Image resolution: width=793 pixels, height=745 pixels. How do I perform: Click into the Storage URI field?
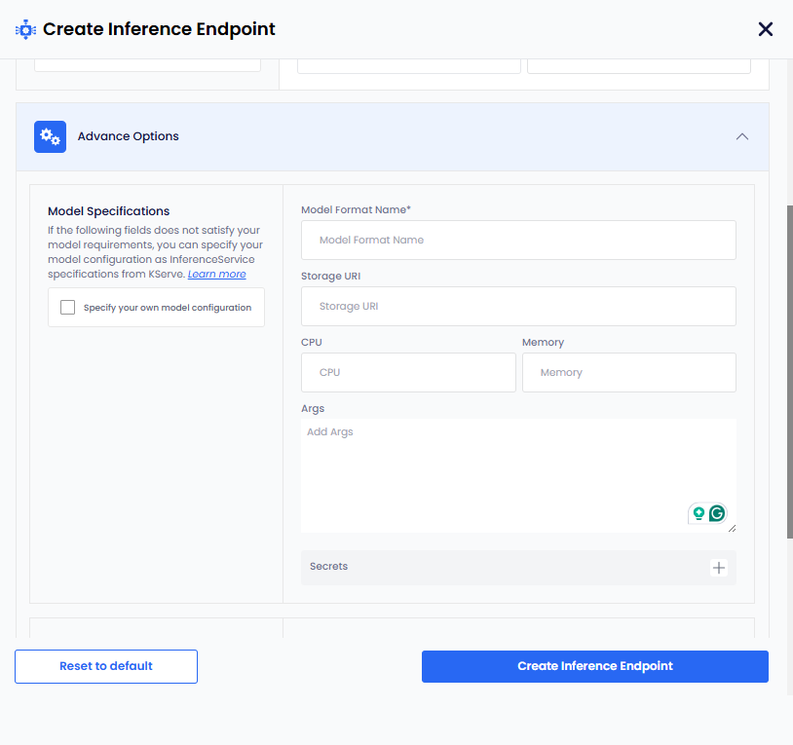click(518, 307)
